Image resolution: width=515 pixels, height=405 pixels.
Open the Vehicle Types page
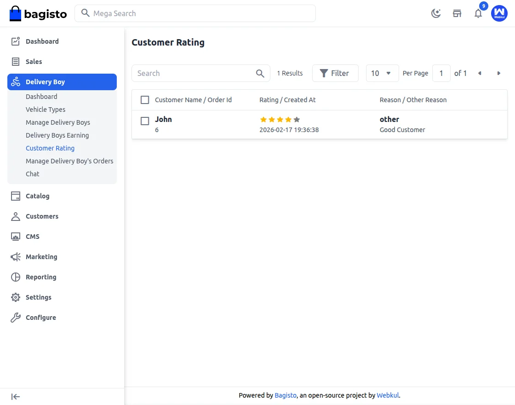46,109
